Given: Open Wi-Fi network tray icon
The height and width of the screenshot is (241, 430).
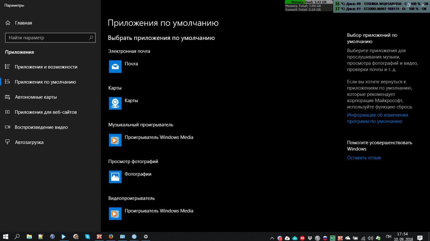Looking at the screenshot, I should 363,238.
